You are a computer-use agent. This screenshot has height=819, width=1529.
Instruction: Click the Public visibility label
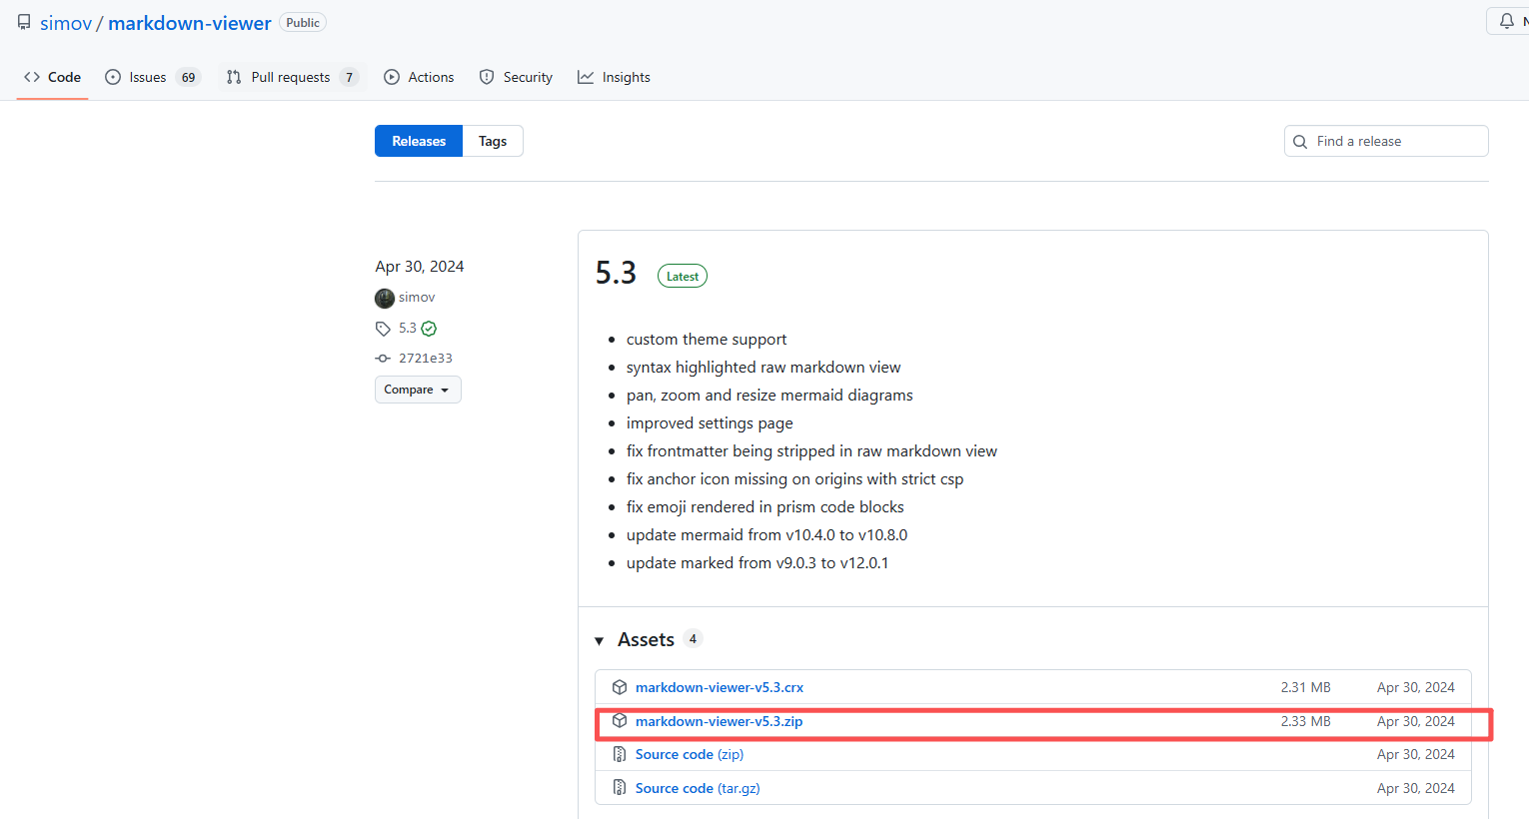[x=303, y=22]
